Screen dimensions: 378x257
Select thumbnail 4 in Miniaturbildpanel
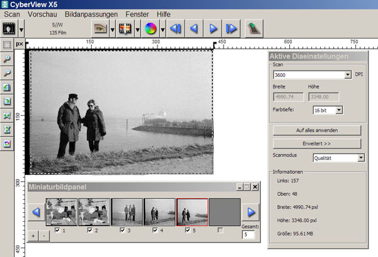click(x=159, y=212)
